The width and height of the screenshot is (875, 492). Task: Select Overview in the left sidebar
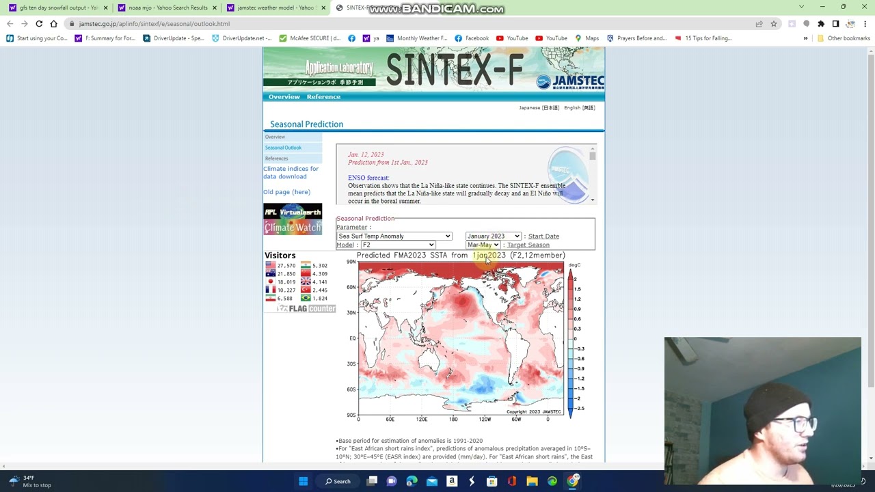click(x=293, y=137)
